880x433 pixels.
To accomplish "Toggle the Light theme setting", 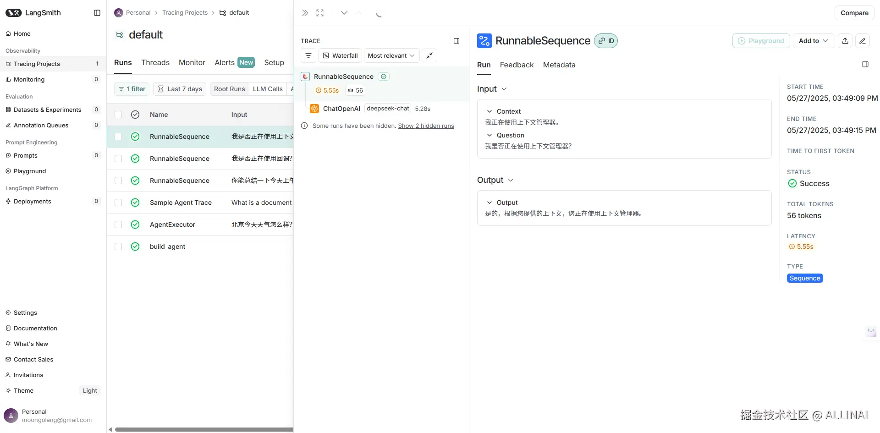I will (x=90, y=390).
